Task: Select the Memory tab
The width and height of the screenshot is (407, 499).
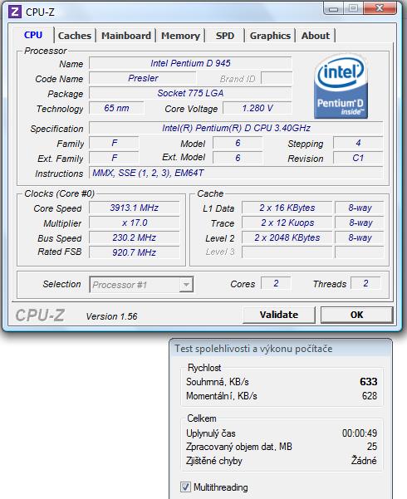Action: coord(180,36)
